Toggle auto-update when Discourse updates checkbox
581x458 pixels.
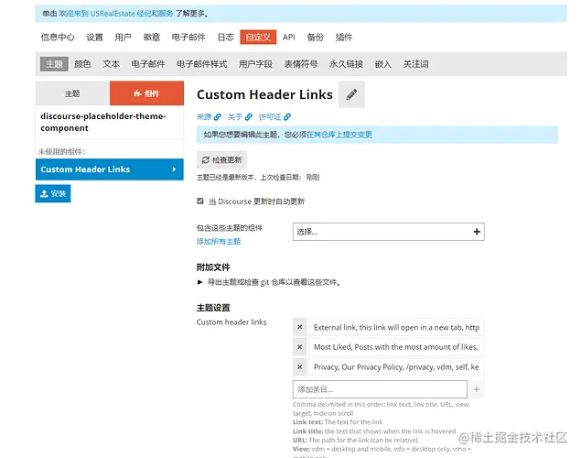click(200, 201)
